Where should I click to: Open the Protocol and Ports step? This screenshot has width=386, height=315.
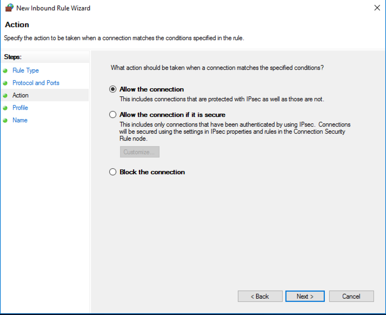36,83
